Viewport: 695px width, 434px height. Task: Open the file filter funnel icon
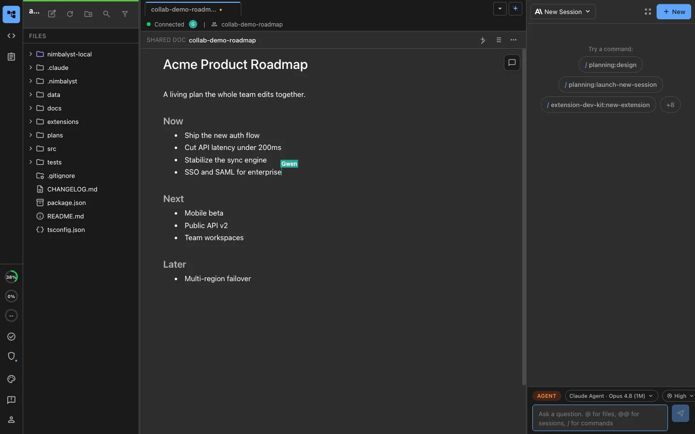(x=125, y=14)
